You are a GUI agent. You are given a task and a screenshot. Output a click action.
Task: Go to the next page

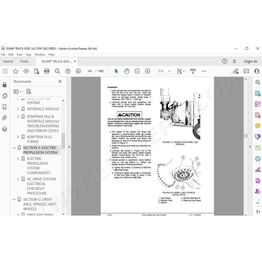[x=78, y=71]
